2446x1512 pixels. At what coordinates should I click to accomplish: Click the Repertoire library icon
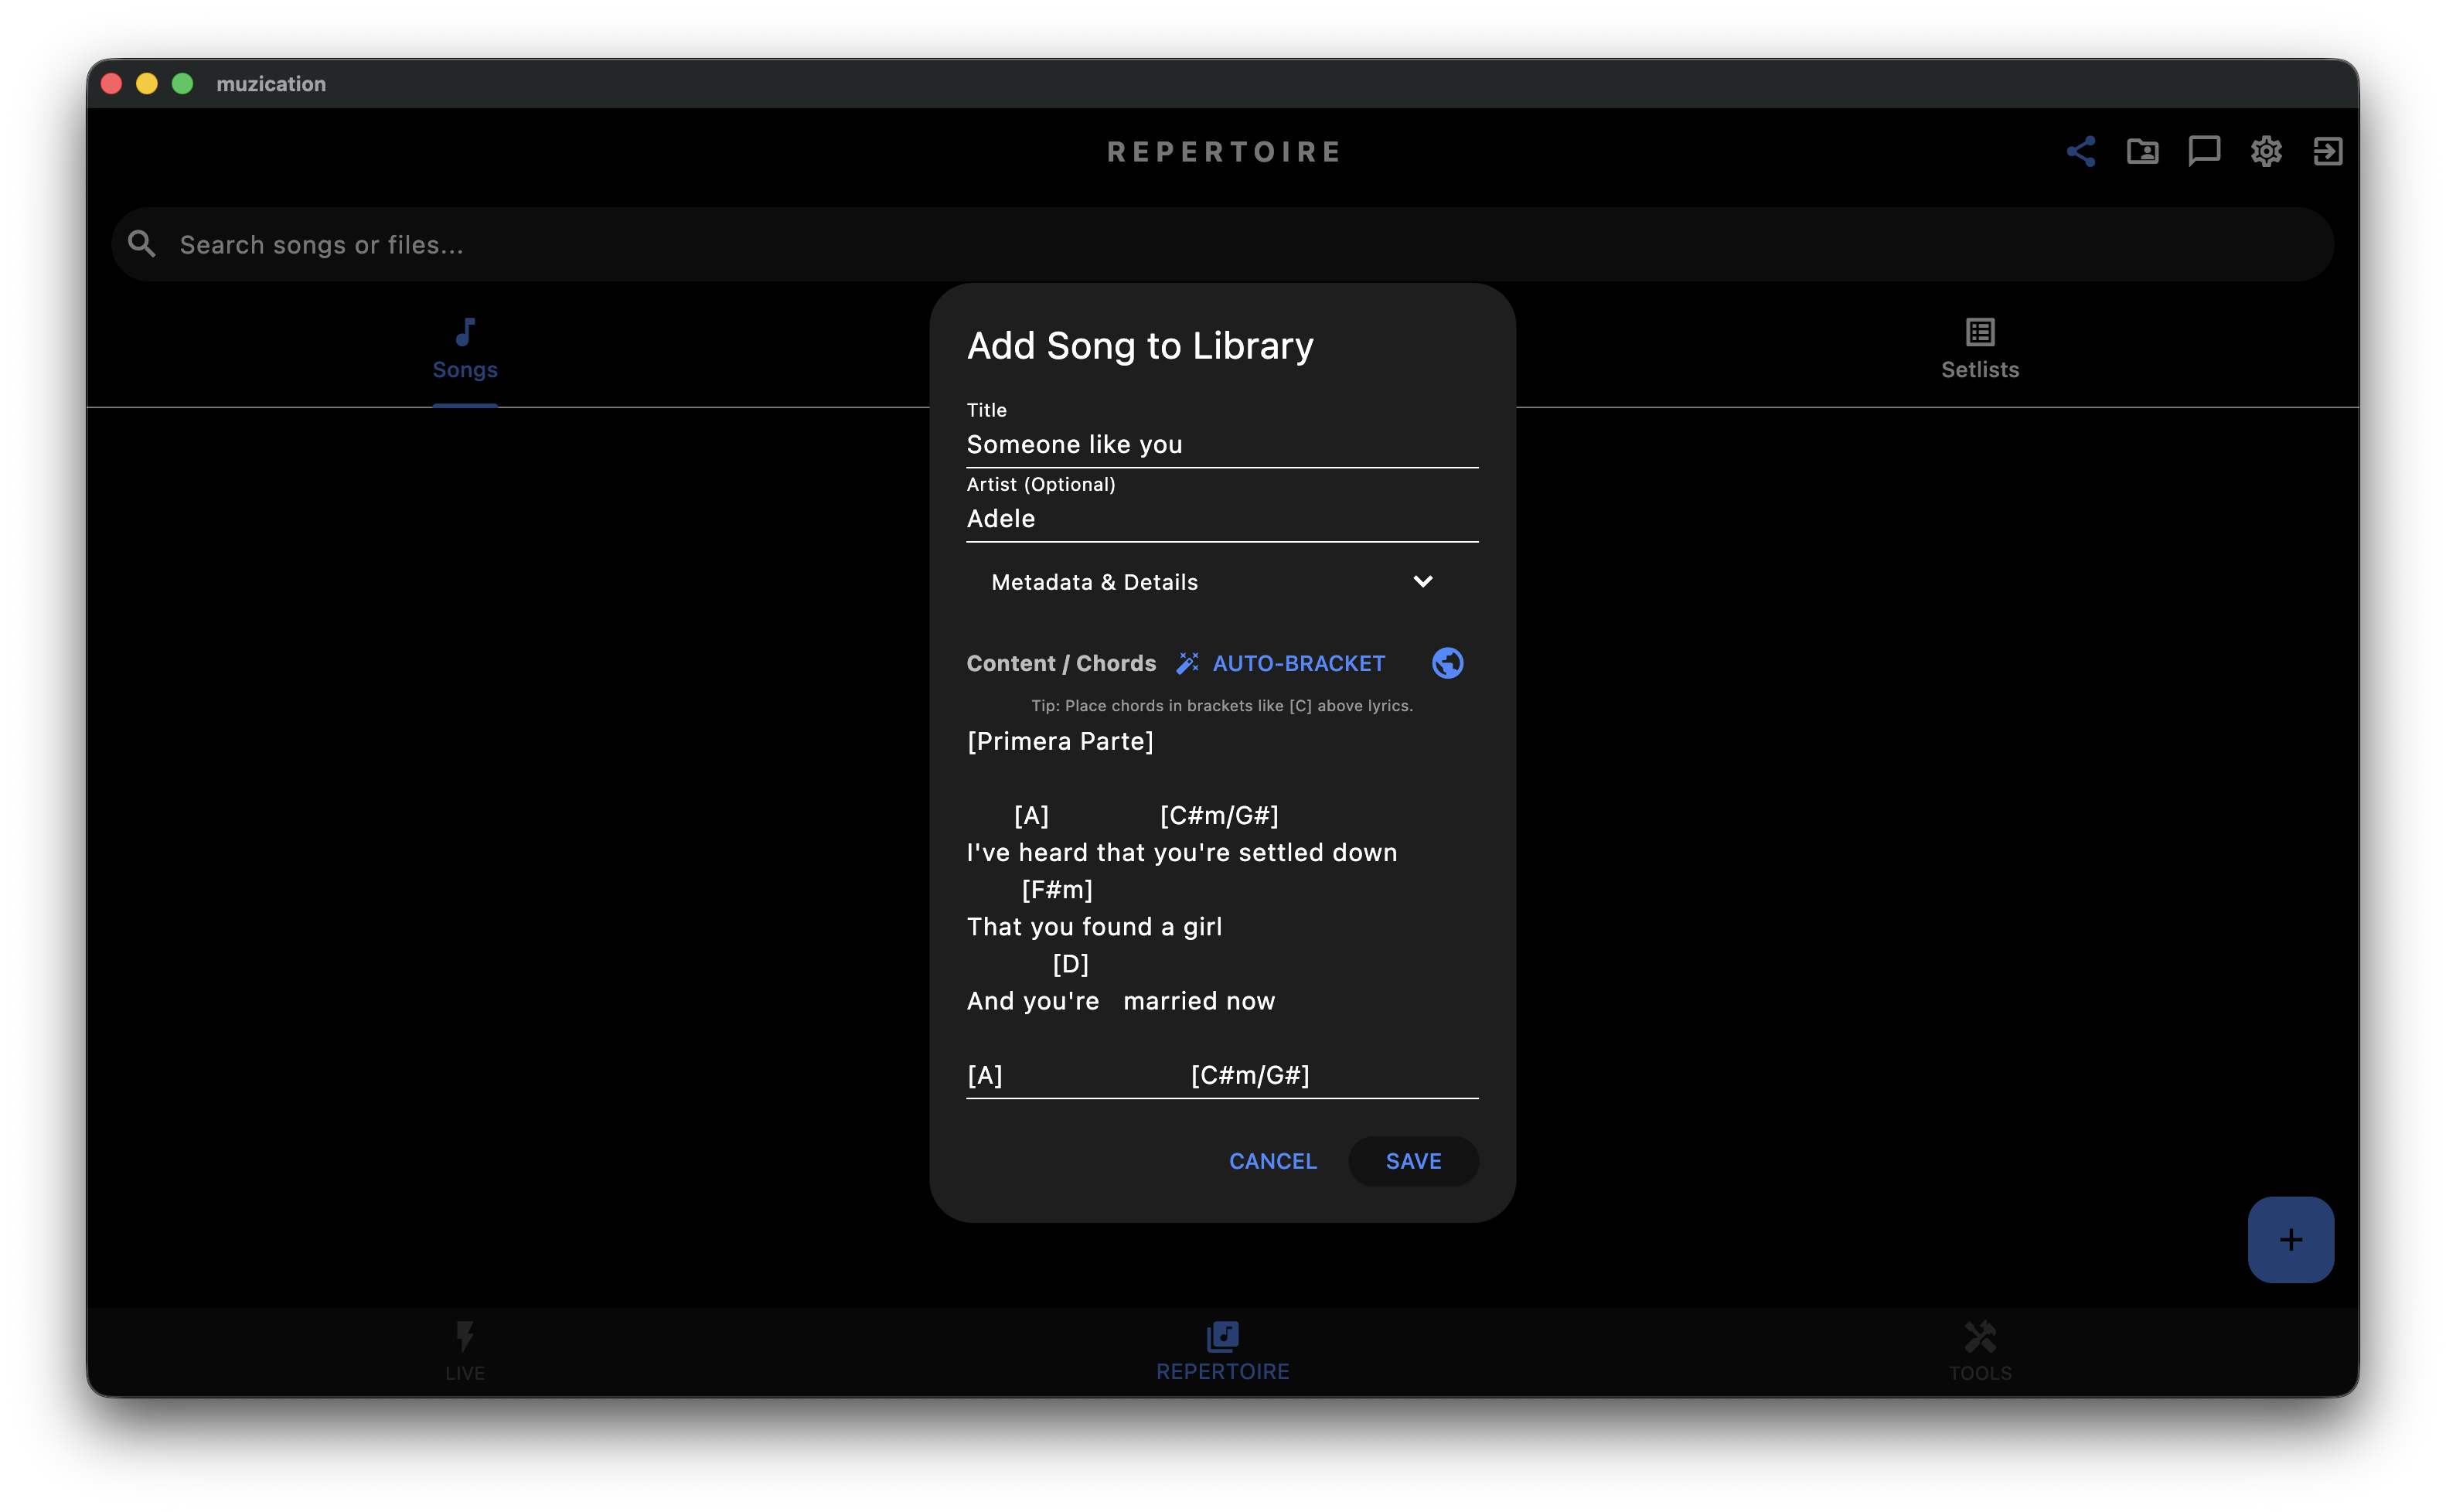pos(1222,1336)
